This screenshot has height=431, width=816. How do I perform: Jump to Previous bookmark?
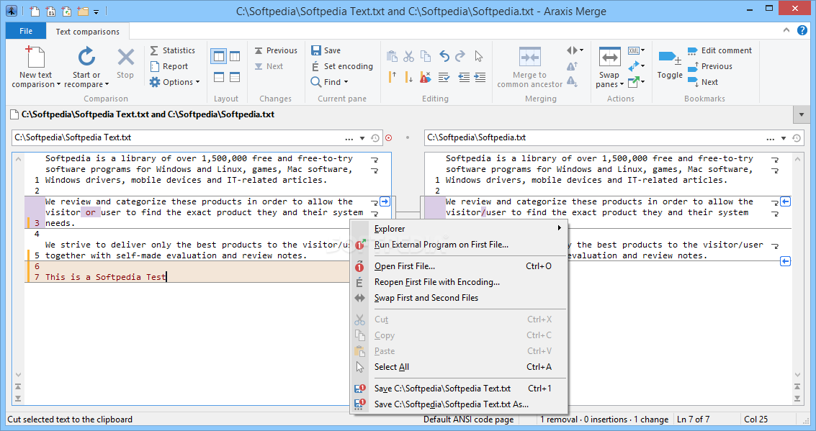[710, 66]
